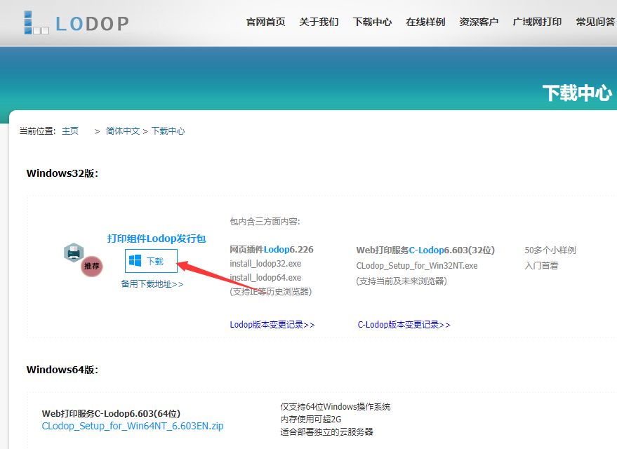Click the Web打印服务C-Lodop6.603(32位) heading

click(x=425, y=250)
